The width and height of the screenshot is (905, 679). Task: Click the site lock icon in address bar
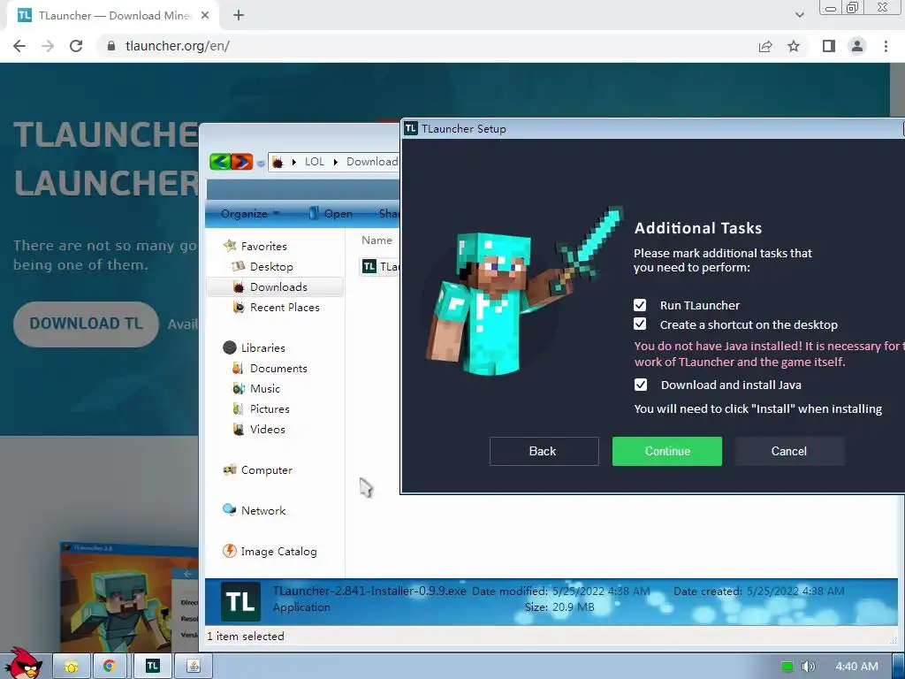111,46
